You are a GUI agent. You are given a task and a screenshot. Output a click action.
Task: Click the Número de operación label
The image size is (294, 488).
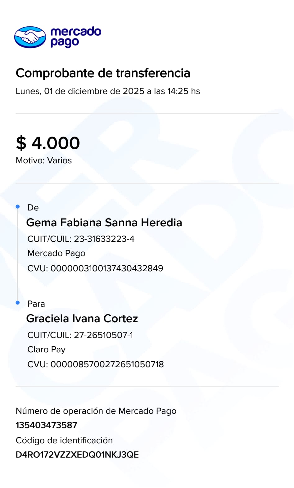pyautogui.click(x=96, y=411)
